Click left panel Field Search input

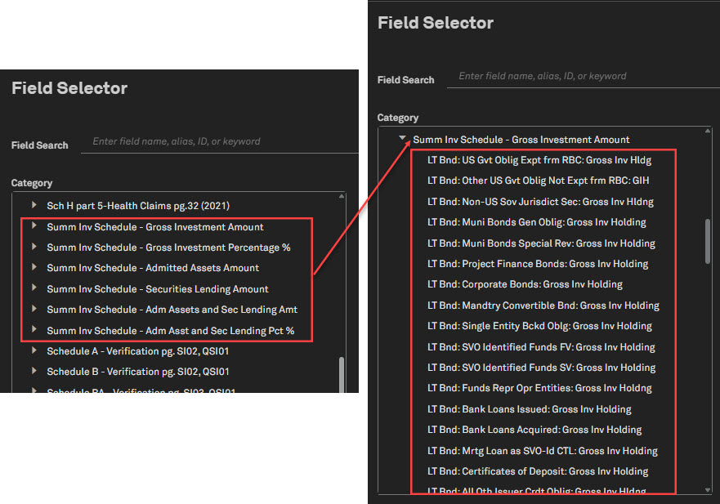221,141
